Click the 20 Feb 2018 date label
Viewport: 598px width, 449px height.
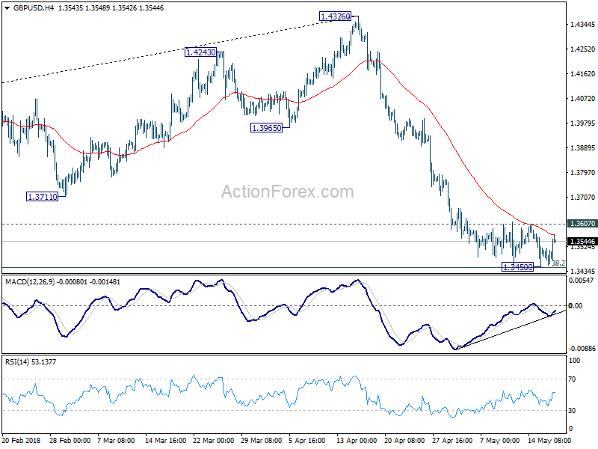click(x=22, y=440)
